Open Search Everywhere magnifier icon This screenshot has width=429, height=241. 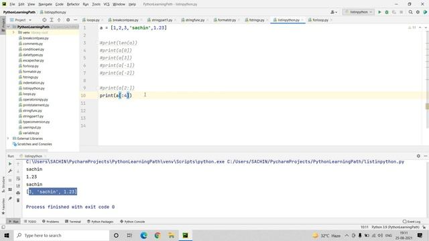[x=410, y=12]
